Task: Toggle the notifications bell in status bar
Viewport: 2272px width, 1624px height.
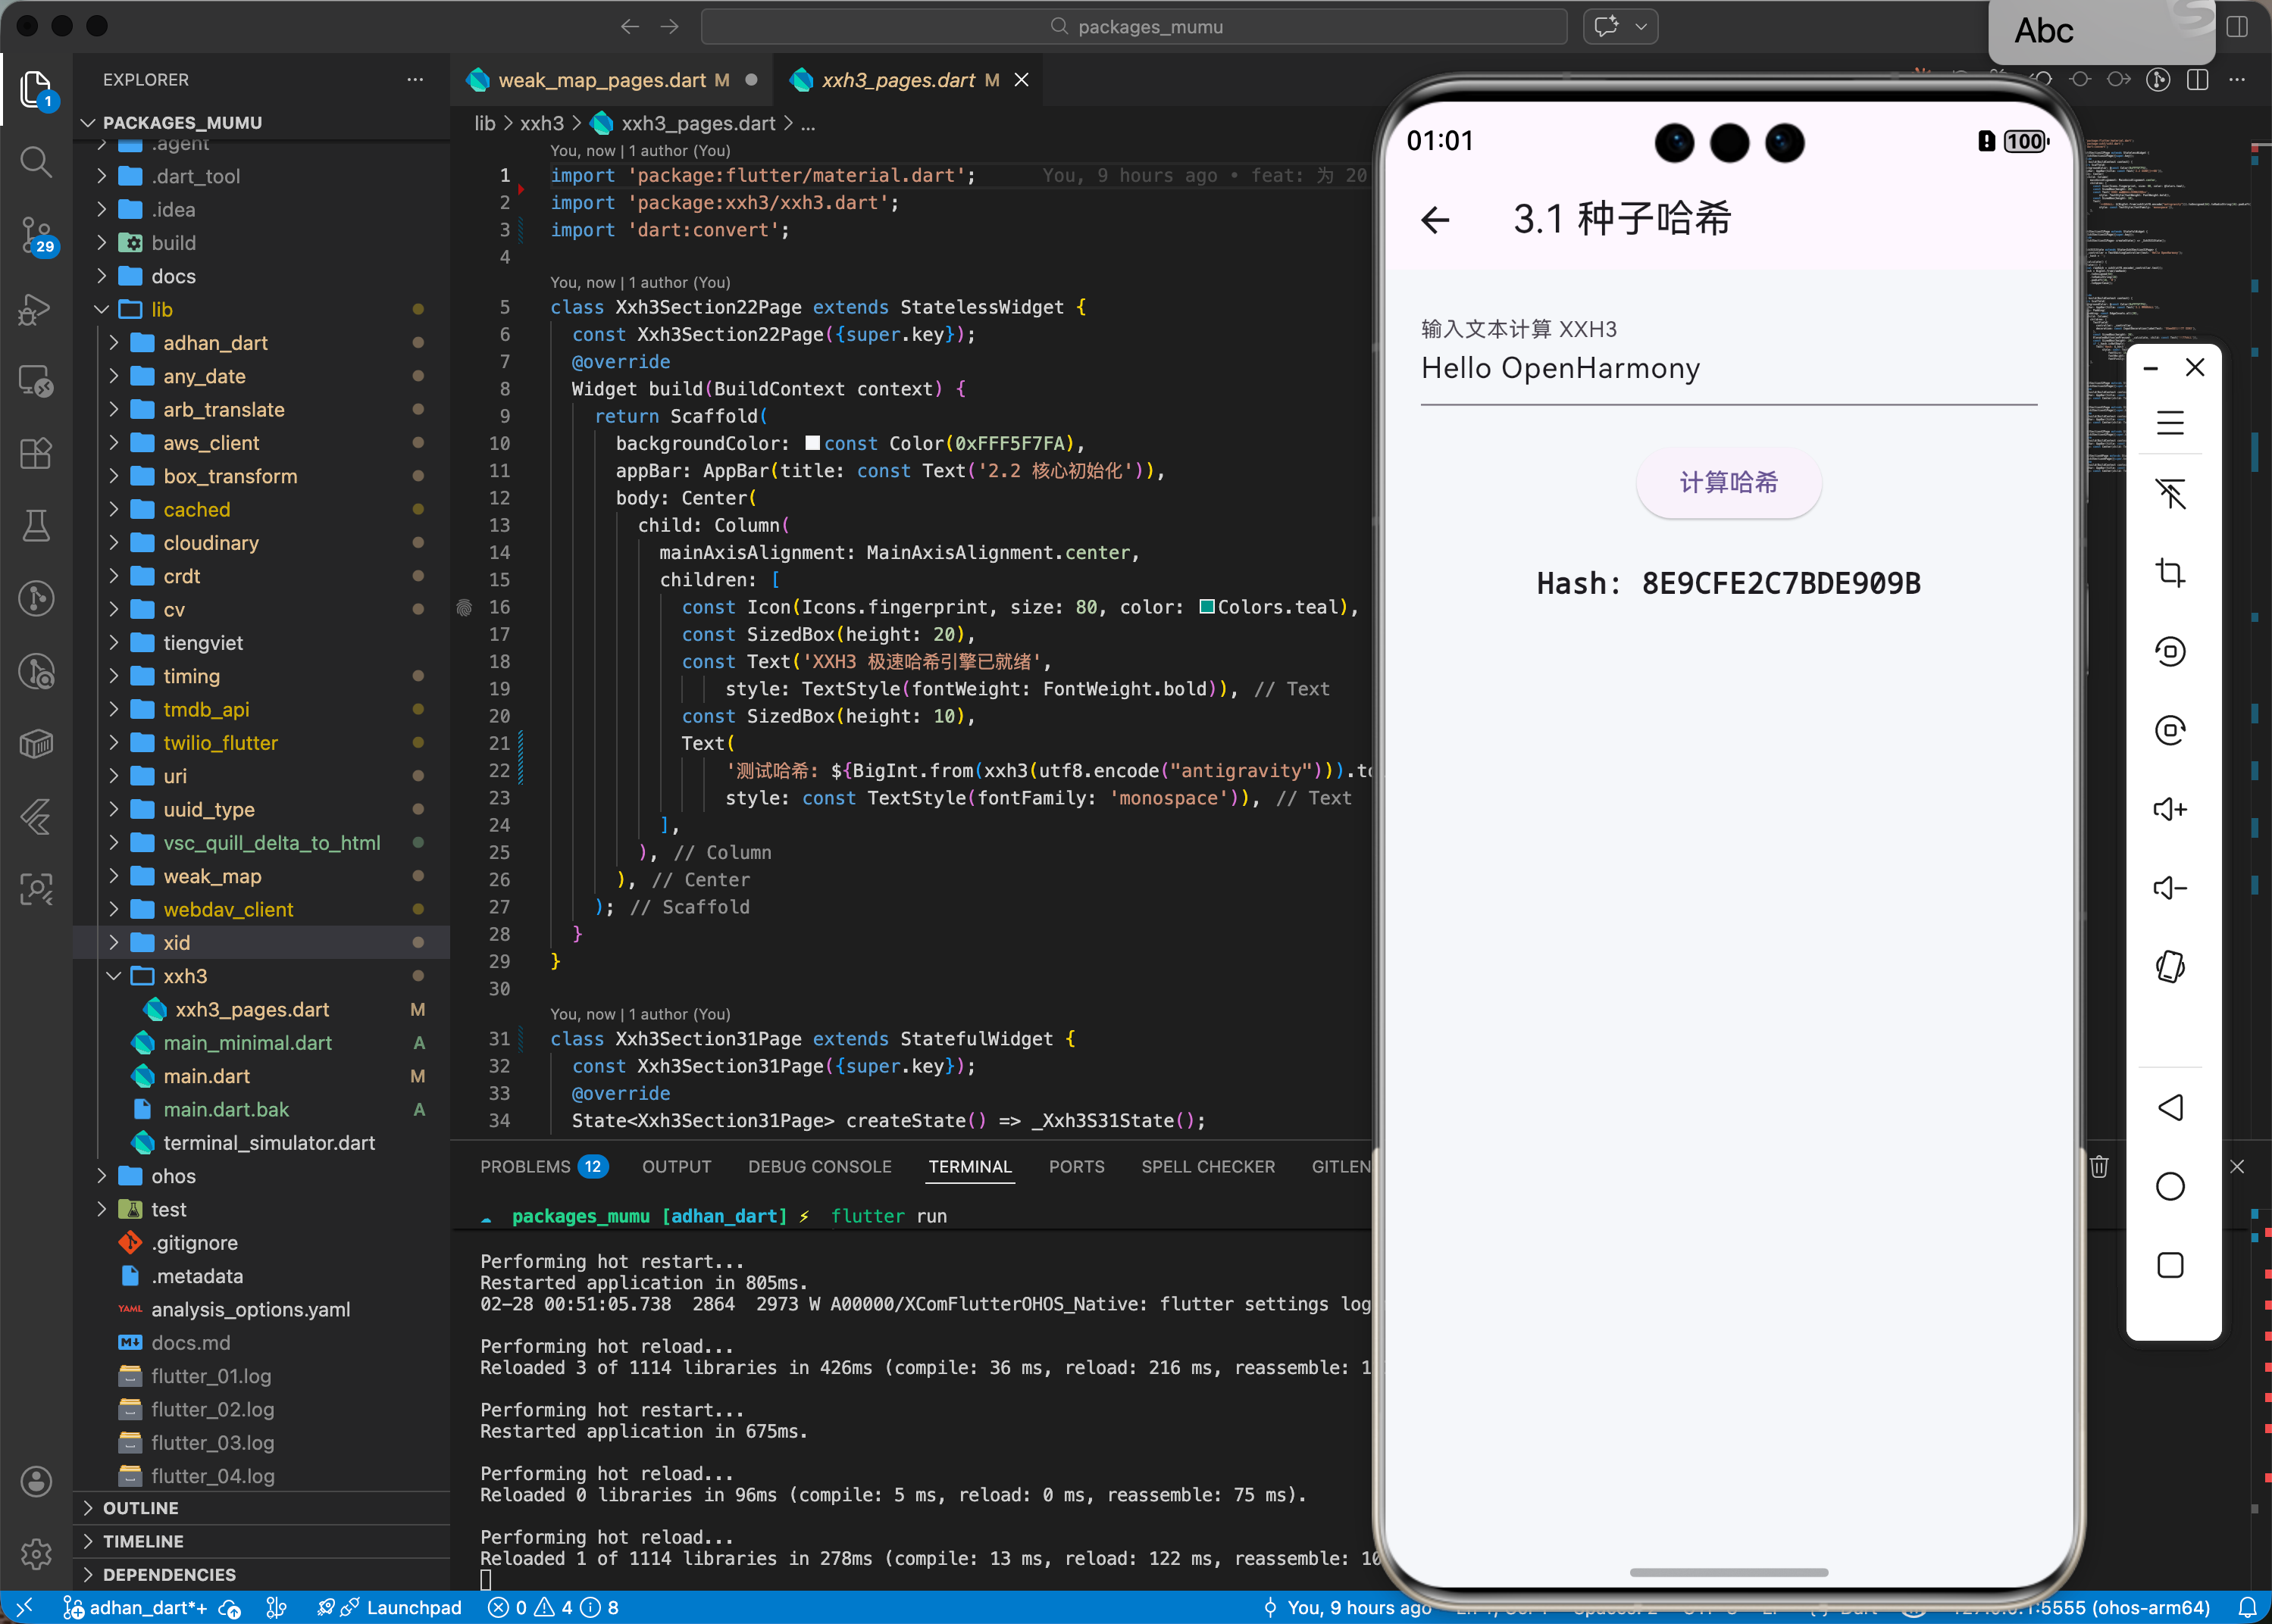Action: coord(2247,1607)
